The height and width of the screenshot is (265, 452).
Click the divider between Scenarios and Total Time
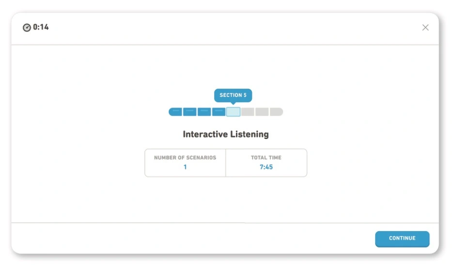pos(226,163)
